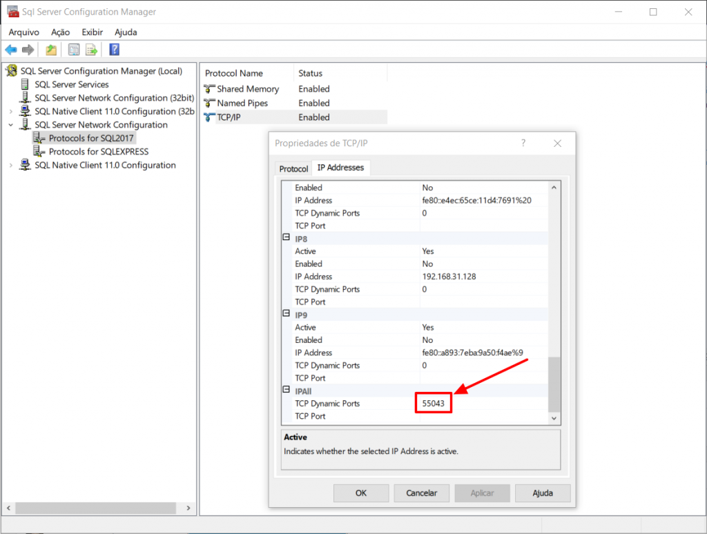
Task: Click the IPAll TCP Port value field
Action: [x=484, y=416]
